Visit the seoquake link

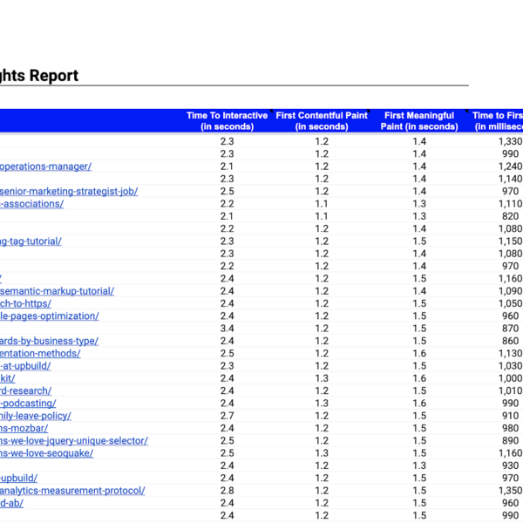point(46,453)
